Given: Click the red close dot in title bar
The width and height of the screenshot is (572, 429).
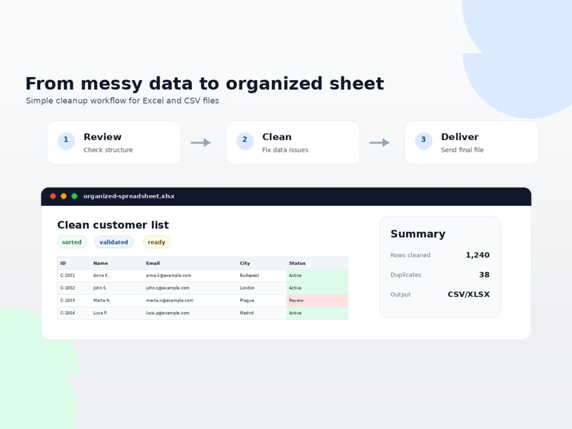Looking at the screenshot, I should (x=53, y=196).
